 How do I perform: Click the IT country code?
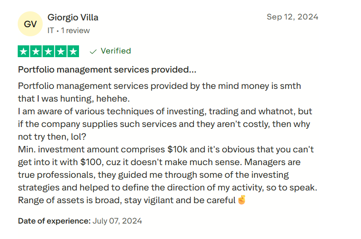pyautogui.click(x=51, y=30)
